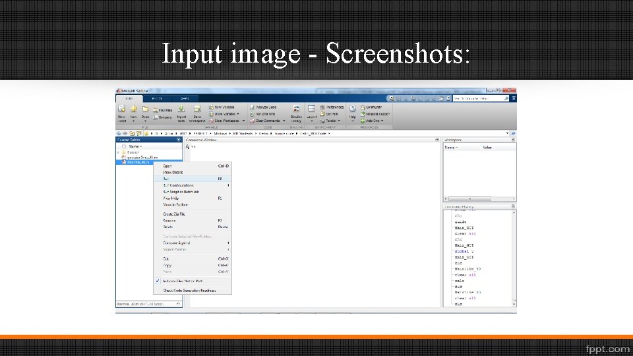Click the Workspace panel actions icon

[x=513, y=140]
